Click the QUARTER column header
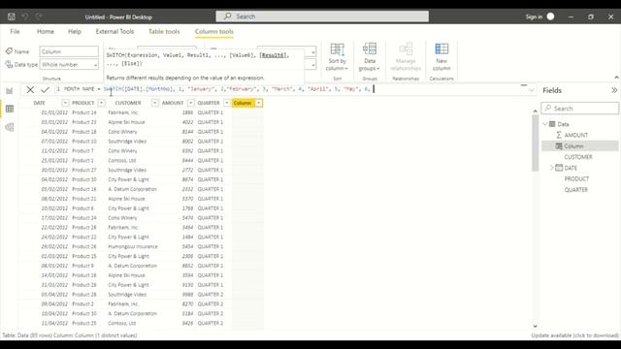The height and width of the screenshot is (349, 621). (209, 103)
